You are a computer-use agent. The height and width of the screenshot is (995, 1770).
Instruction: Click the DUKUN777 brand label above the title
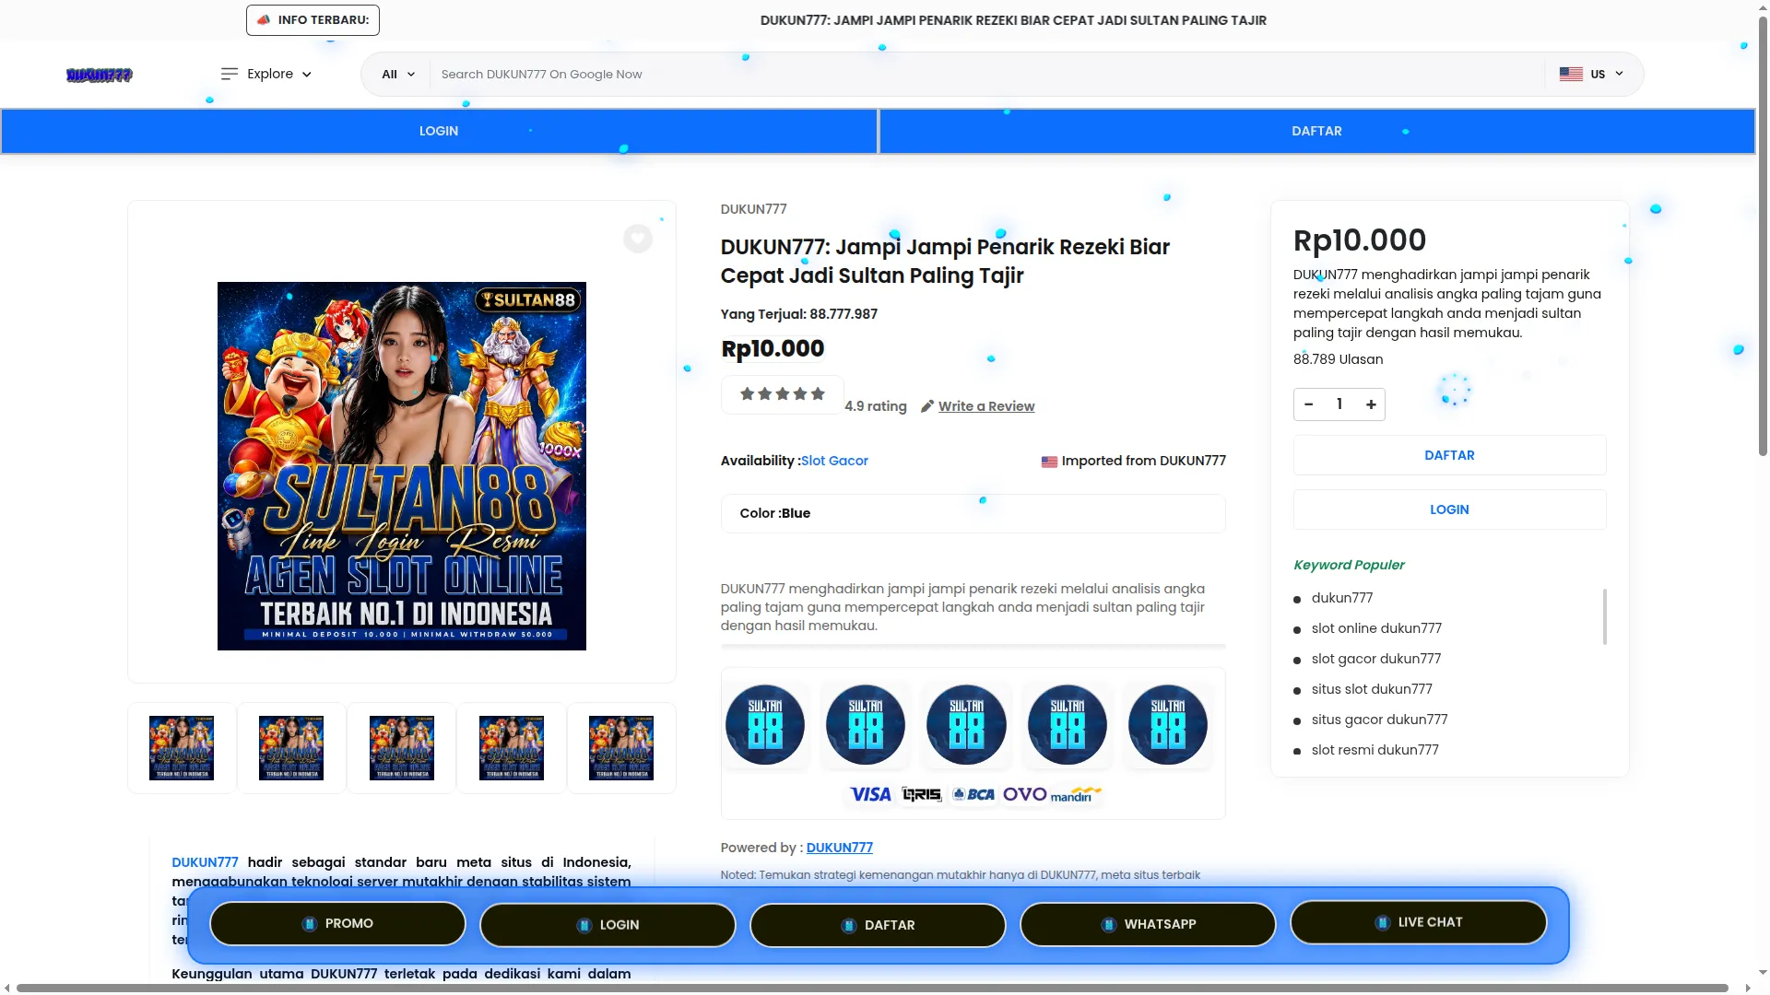tap(753, 209)
